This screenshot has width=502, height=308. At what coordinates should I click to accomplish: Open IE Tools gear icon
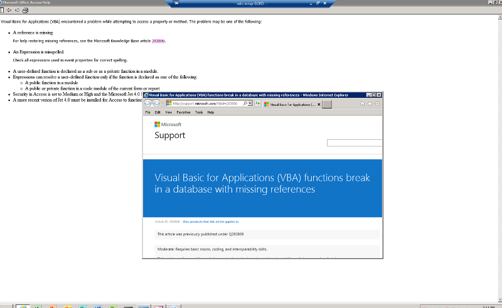pyautogui.click(x=377, y=104)
